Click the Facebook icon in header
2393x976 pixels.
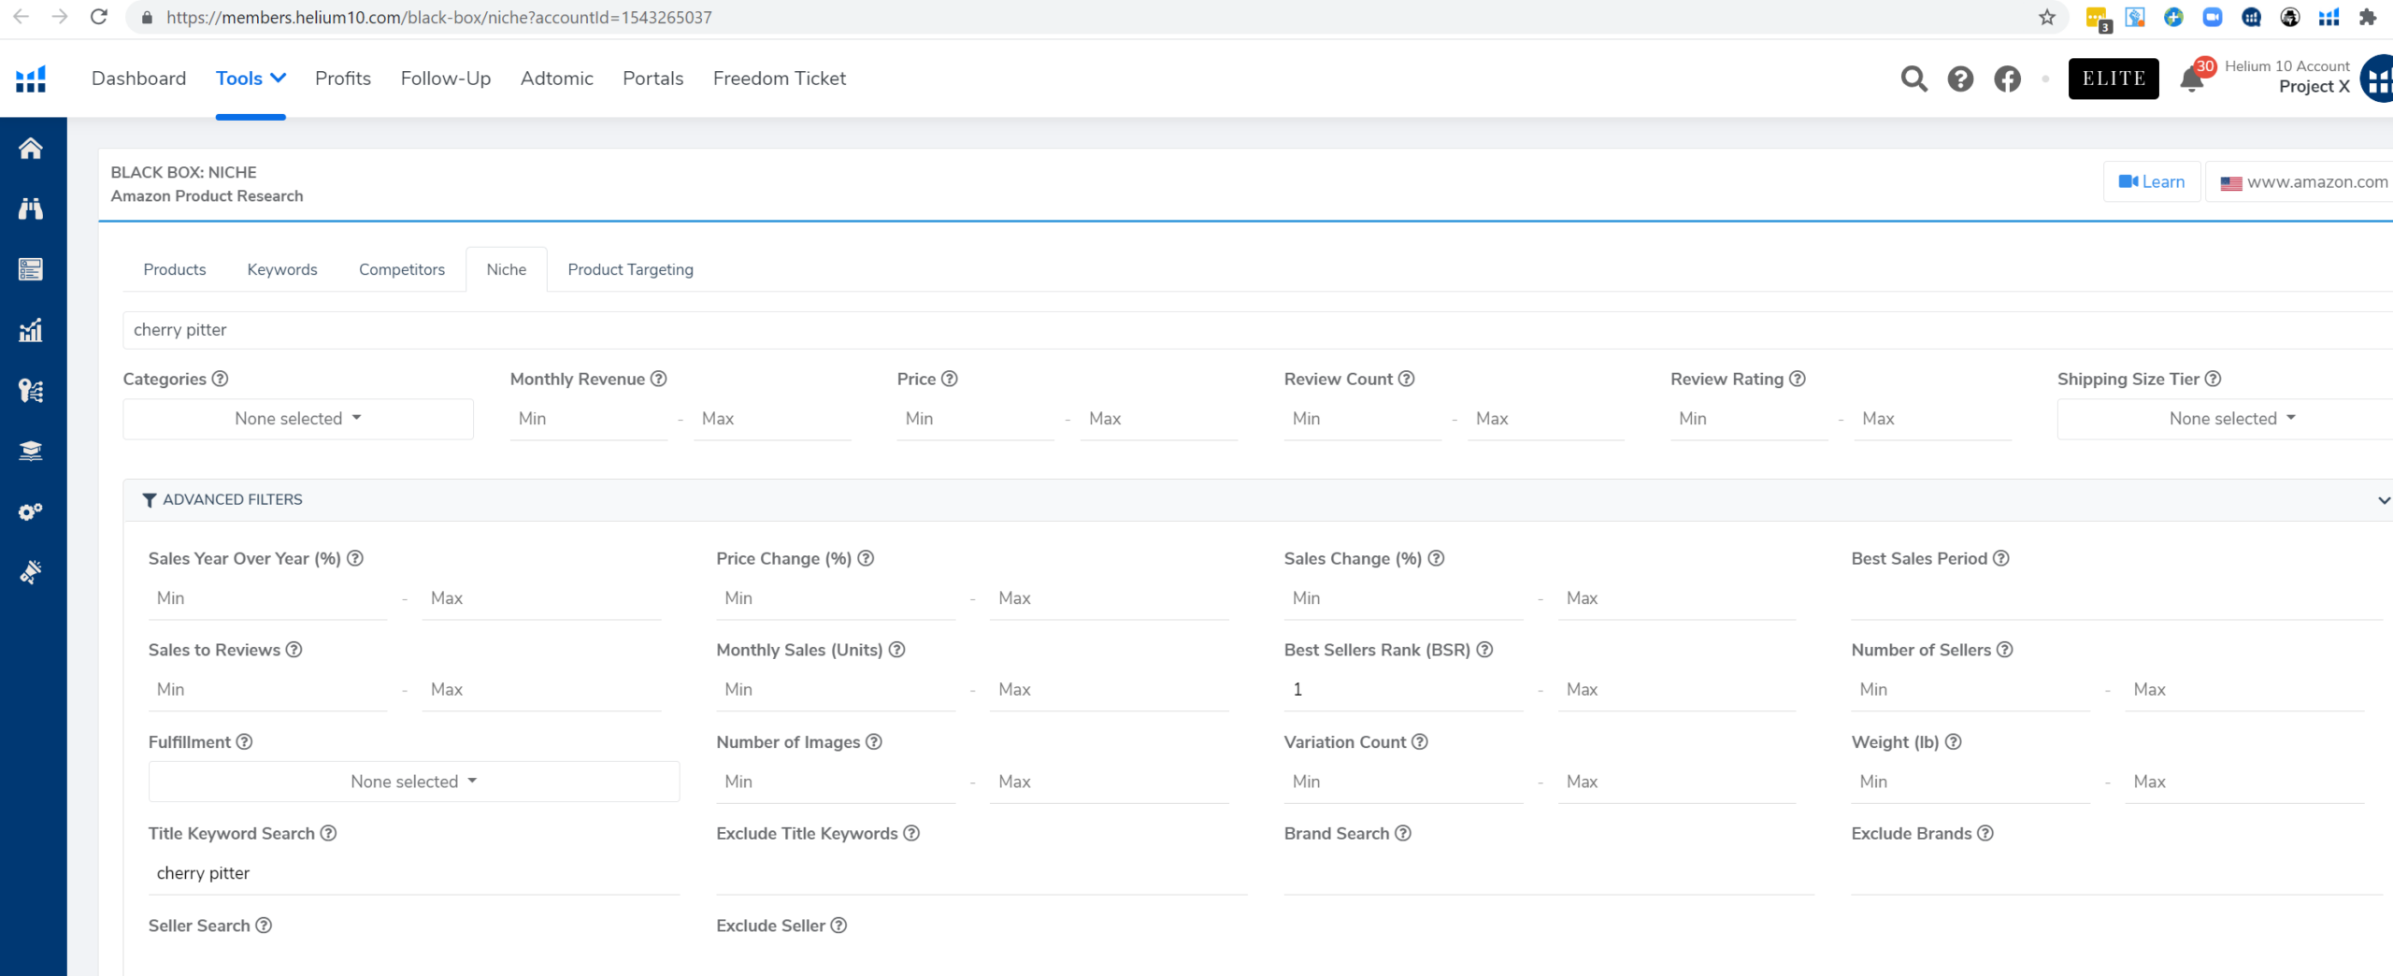point(2007,79)
